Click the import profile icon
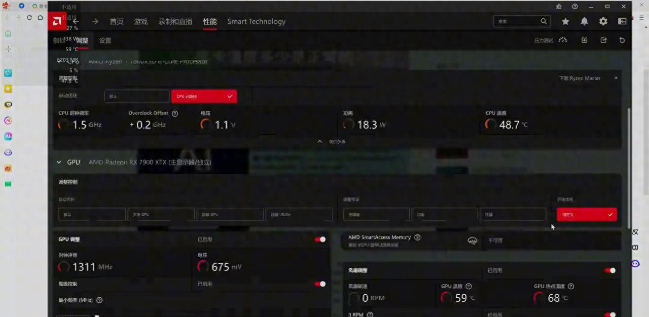 (x=585, y=40)
